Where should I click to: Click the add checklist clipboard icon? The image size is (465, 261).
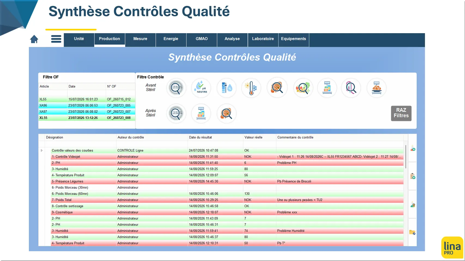pos(413,176)
